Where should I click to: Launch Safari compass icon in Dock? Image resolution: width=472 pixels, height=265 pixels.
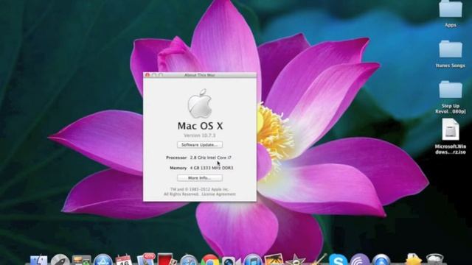click(x=189, y=260)
